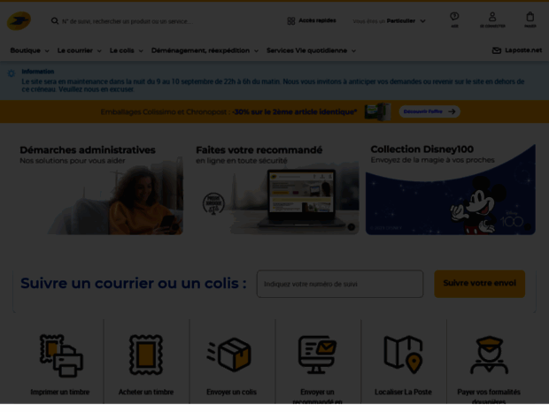Image resolution: width=549 pixels, height=412 pixels.
Task: Open the Collection Disney100 banner
Action: pos(450,189)
